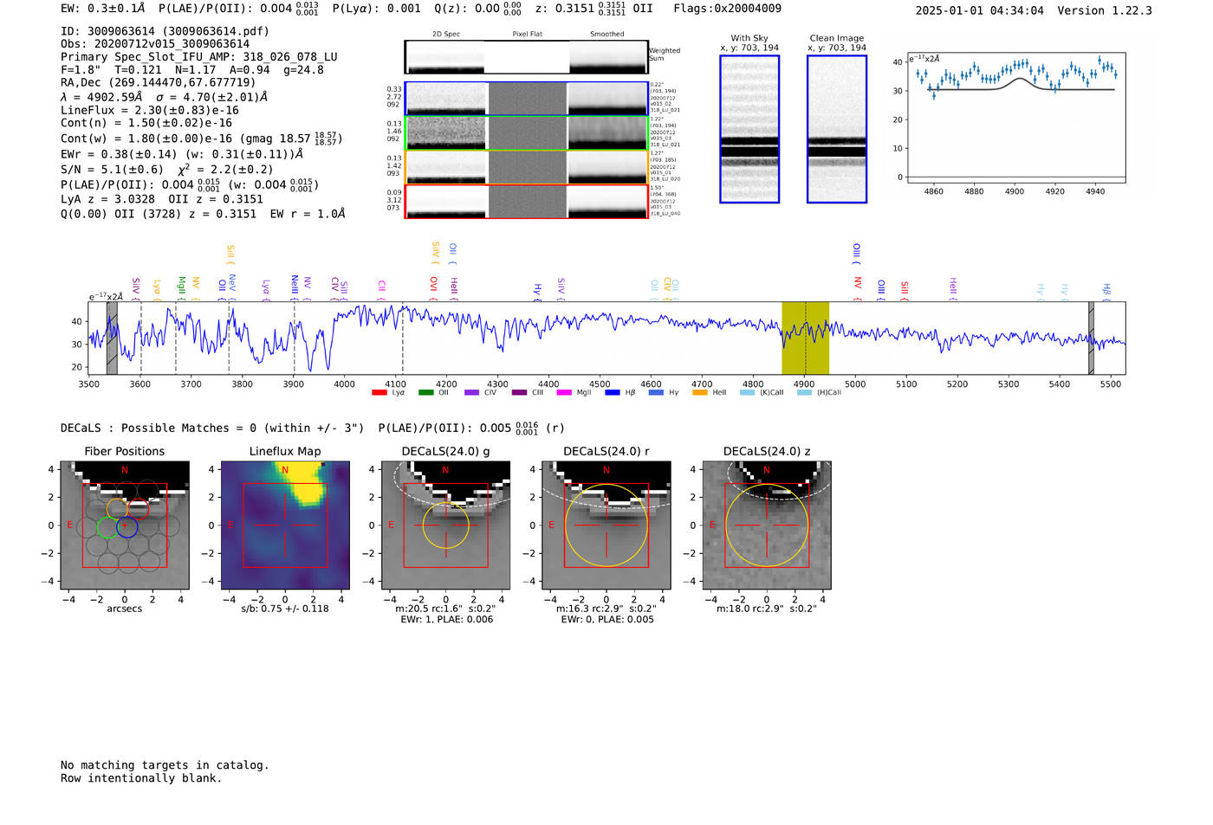The width and height of the screenshot is (1213, 825).
Task: Click the Flags:0x20004009 header text
Action: (727, 8)
